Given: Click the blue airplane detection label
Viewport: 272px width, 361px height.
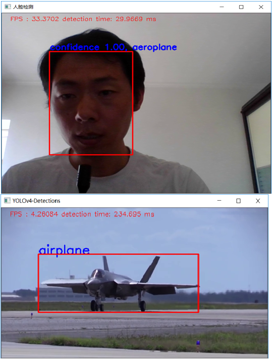Looking at the screenshot, I should (x=64, y=250).
